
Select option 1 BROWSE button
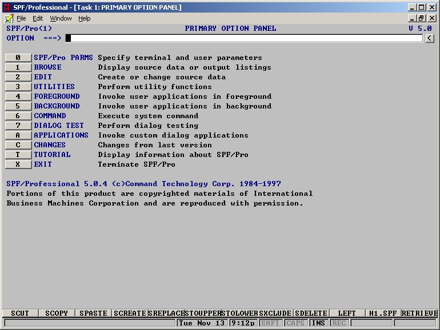coord(18,67)
